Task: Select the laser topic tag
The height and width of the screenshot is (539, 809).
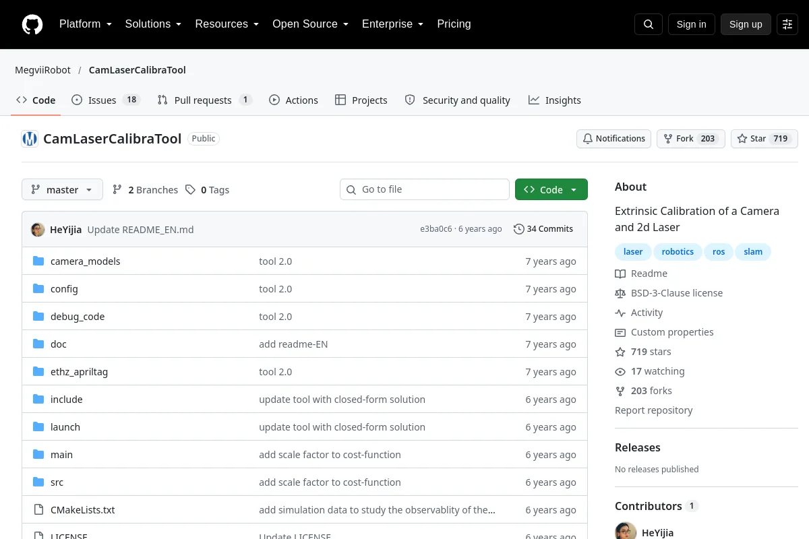Action: coord(633,252)
